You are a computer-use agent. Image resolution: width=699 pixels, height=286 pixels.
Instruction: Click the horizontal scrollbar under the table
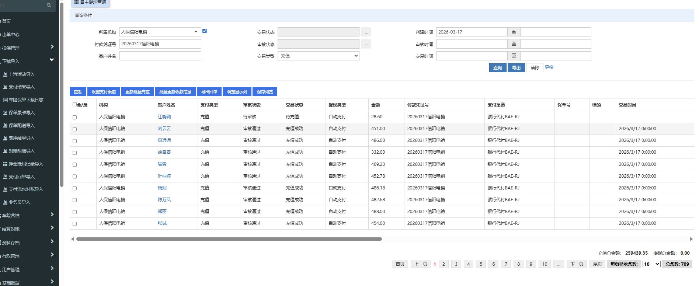pyautogui.click(x=229, y=239)
